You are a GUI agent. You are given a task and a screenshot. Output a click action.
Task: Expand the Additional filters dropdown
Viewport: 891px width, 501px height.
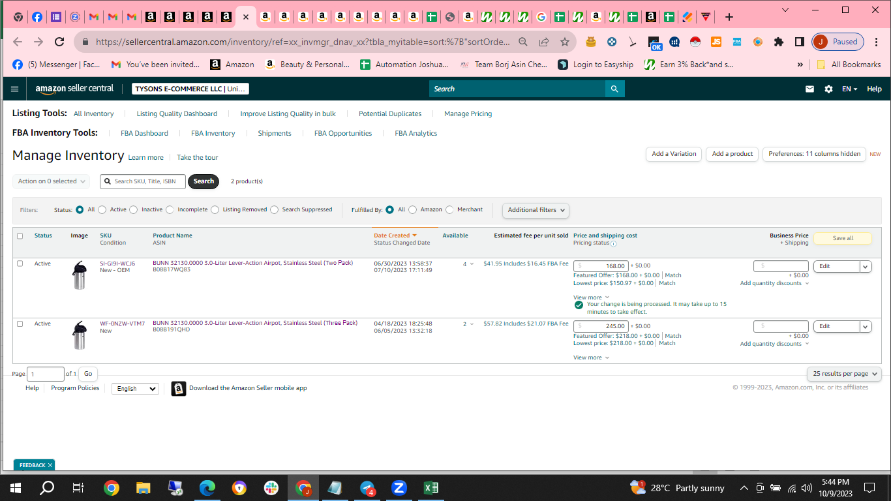point(536,210)
